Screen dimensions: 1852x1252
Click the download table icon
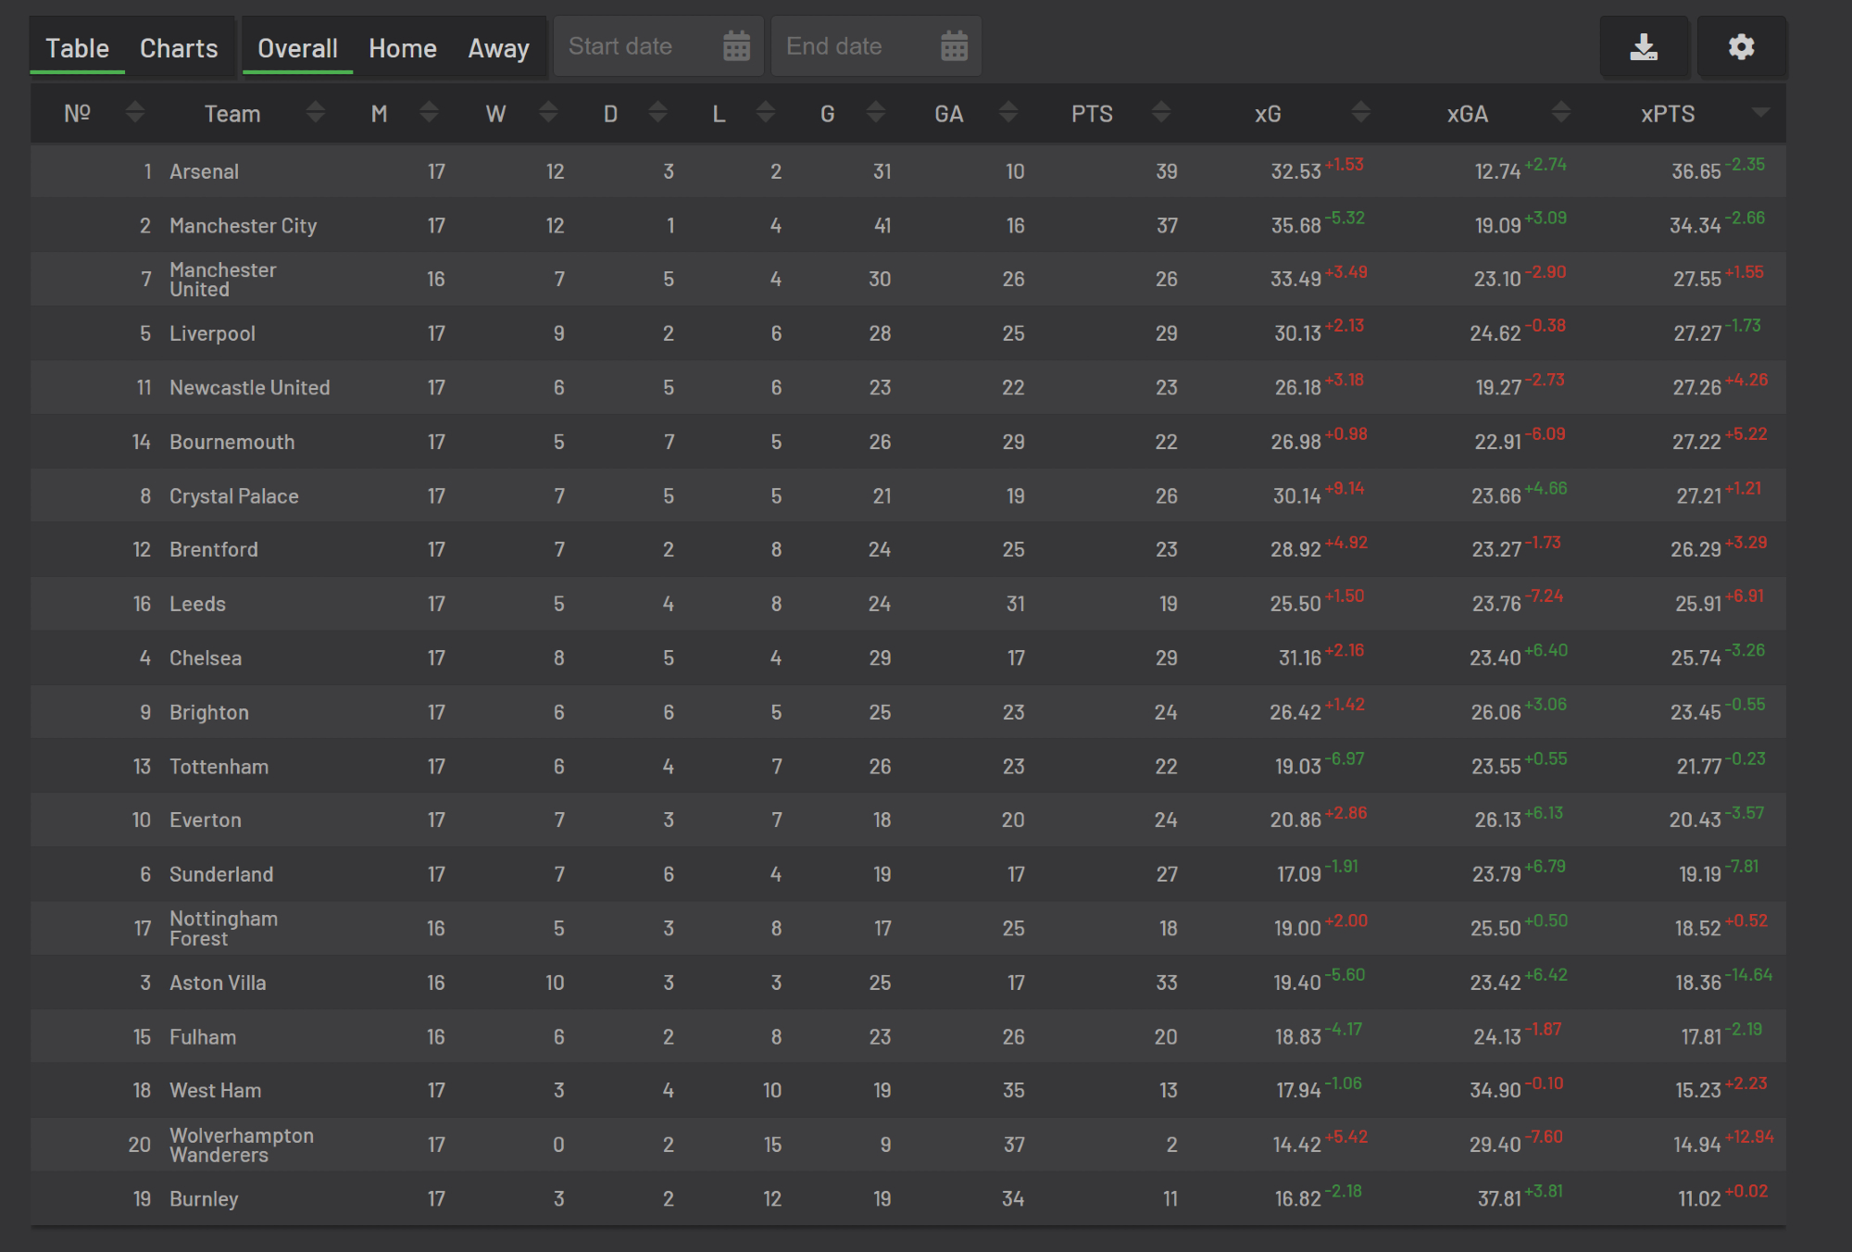click(1644, 47)
